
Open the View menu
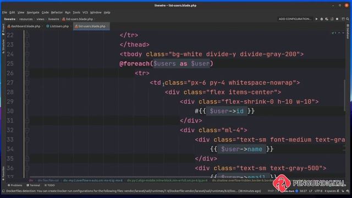[x=21, y=12]
